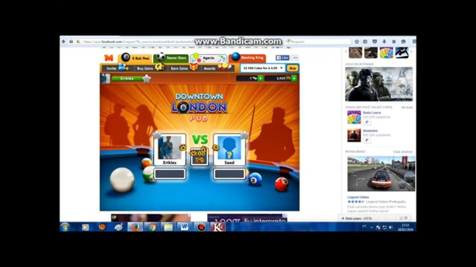Viewport: 476px width, 267px height.
Task: Switch to the Agar.io tab
Action: [208, 58]
